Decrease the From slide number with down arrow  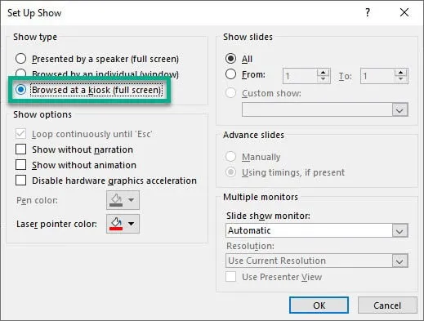324,79
